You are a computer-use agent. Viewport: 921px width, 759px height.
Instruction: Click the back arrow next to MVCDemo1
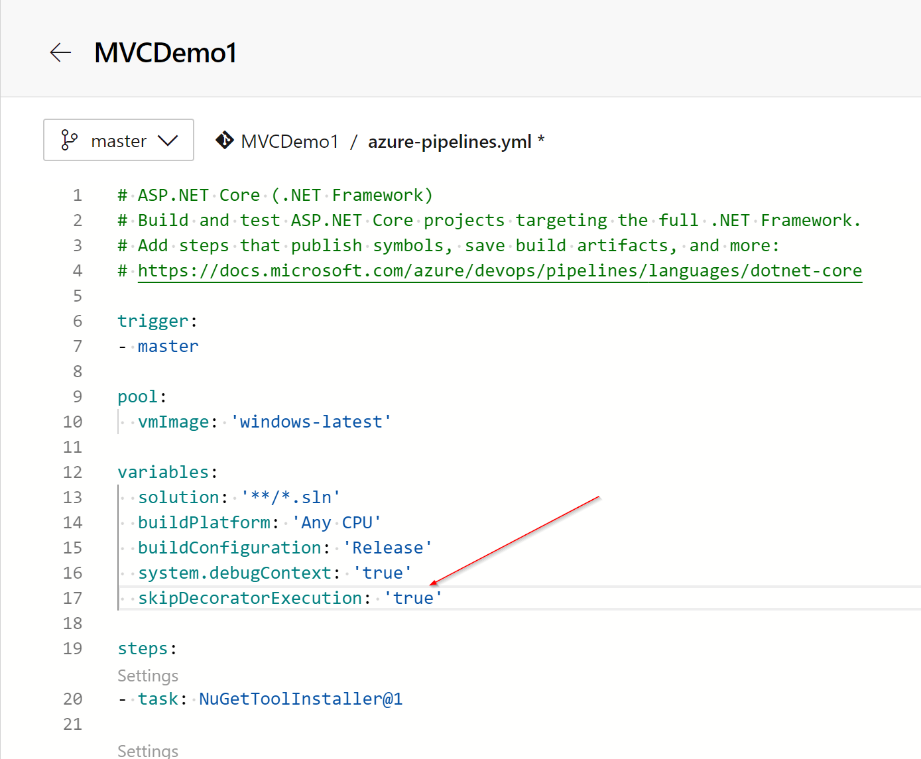[60, 52]
